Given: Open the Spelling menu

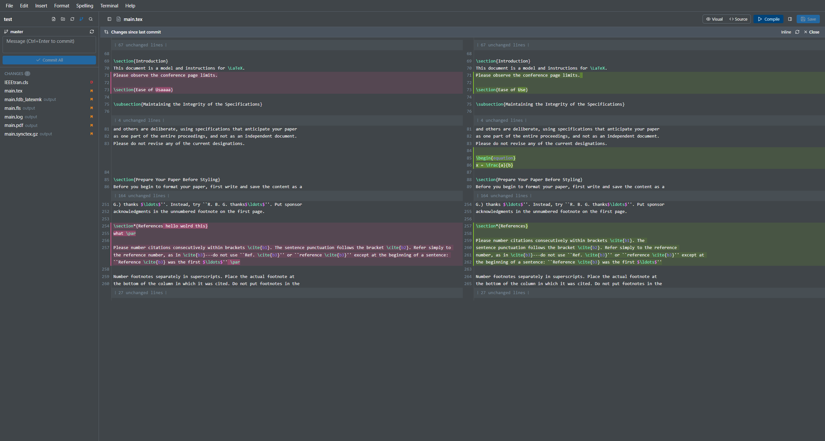Looking at the screenshot, I should click(85, 5).
